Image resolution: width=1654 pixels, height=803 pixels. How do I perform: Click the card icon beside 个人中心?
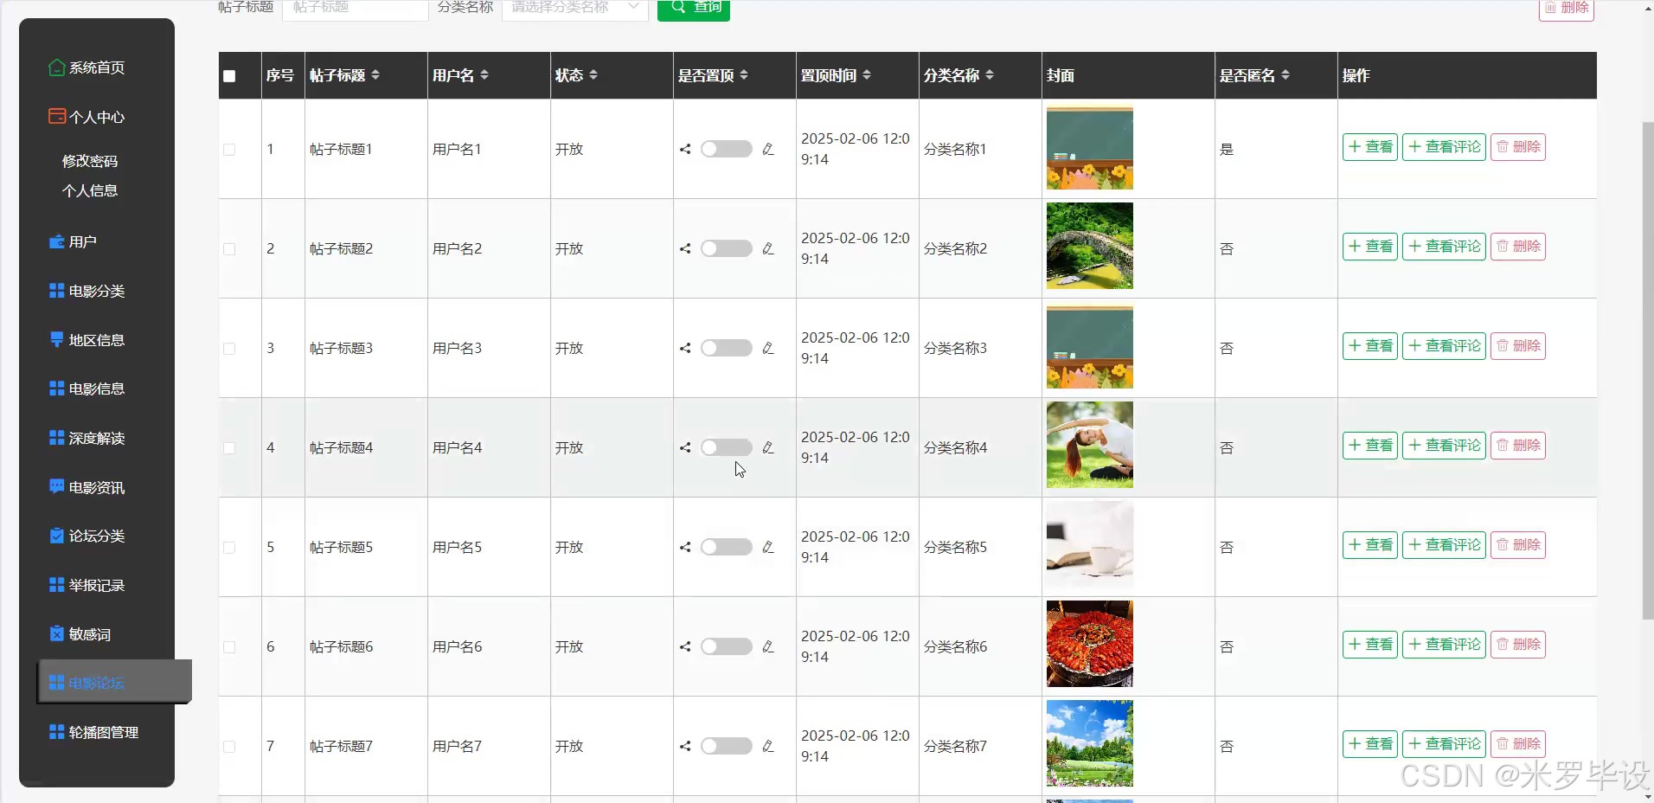57,116
